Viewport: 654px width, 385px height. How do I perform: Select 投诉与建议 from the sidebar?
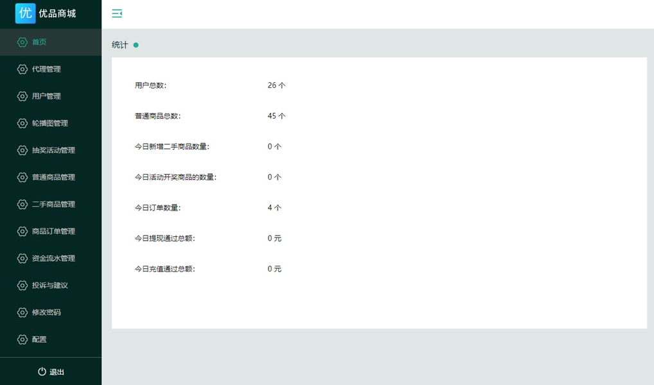[x=50, y=286]
